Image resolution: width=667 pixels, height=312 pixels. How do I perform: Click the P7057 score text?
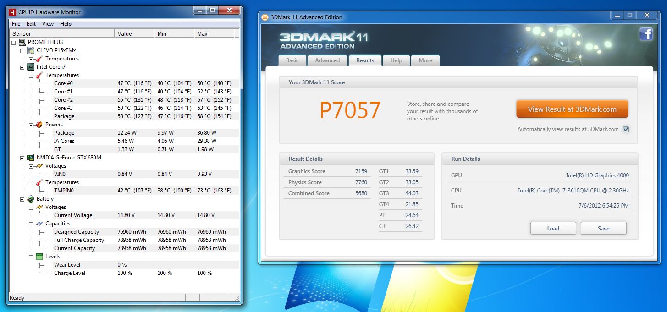click(350, 110)
